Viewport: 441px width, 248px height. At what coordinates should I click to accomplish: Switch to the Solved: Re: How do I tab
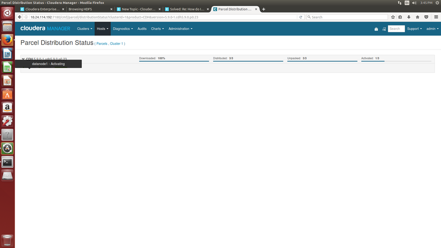click(187, 9)
